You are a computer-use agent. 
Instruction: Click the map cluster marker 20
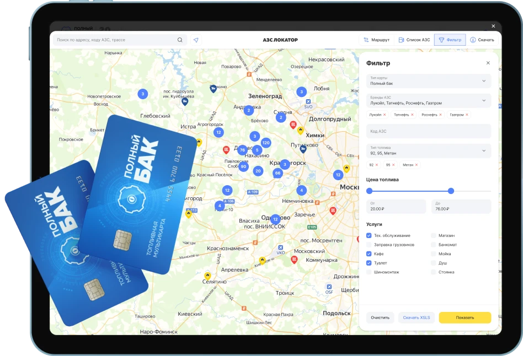coord(258,171)
